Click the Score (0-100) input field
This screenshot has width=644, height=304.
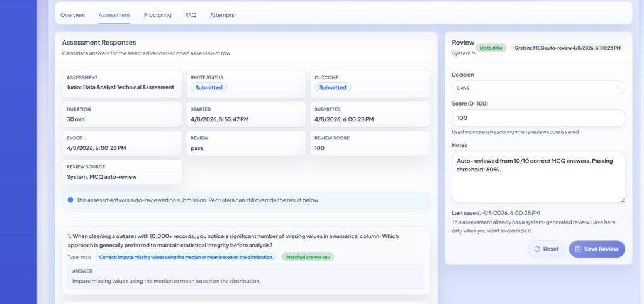pos(538,118)
